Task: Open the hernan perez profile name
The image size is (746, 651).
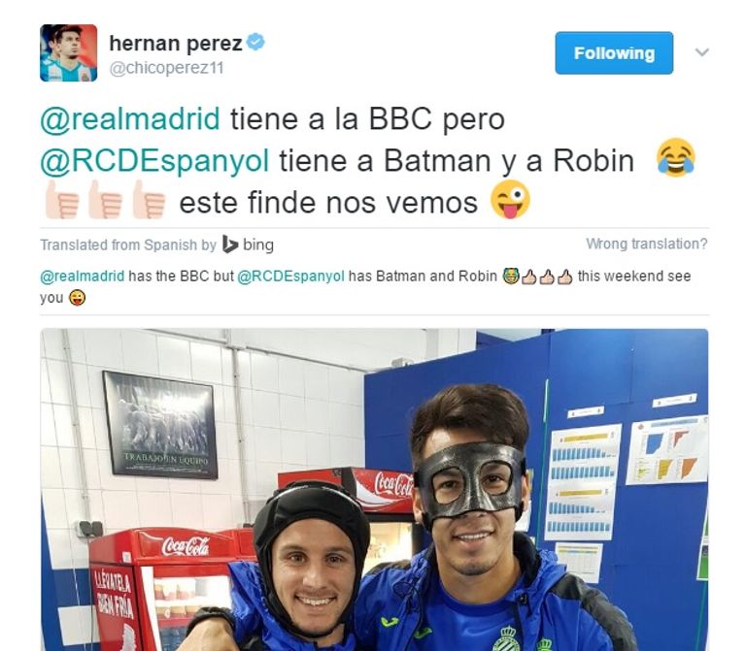Action: (176, 44)
